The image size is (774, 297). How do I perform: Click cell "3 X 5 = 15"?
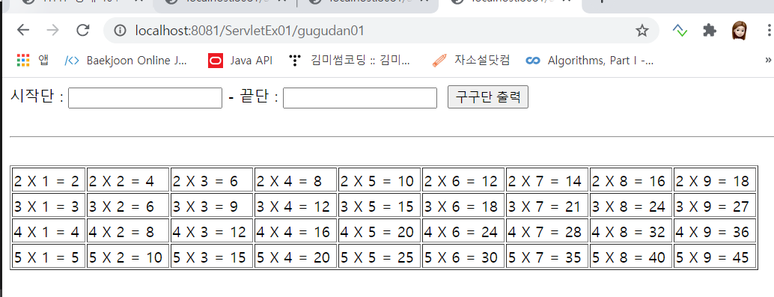379,205
